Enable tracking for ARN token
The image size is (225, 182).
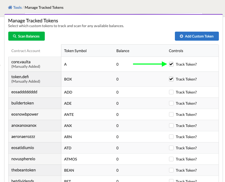(171, 137)
